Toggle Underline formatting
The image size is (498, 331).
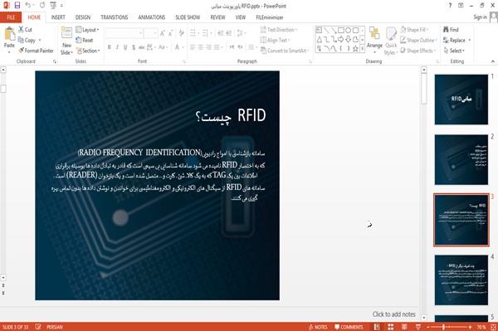click(x=125, y=47)
